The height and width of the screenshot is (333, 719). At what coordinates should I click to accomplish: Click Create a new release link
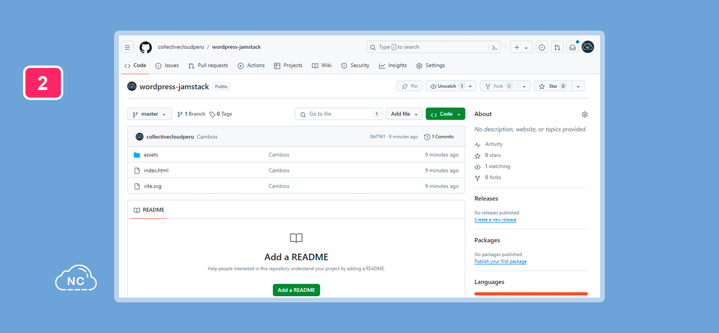click(495, 220)
